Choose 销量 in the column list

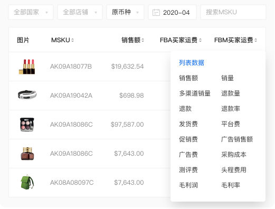coord(227,78)
